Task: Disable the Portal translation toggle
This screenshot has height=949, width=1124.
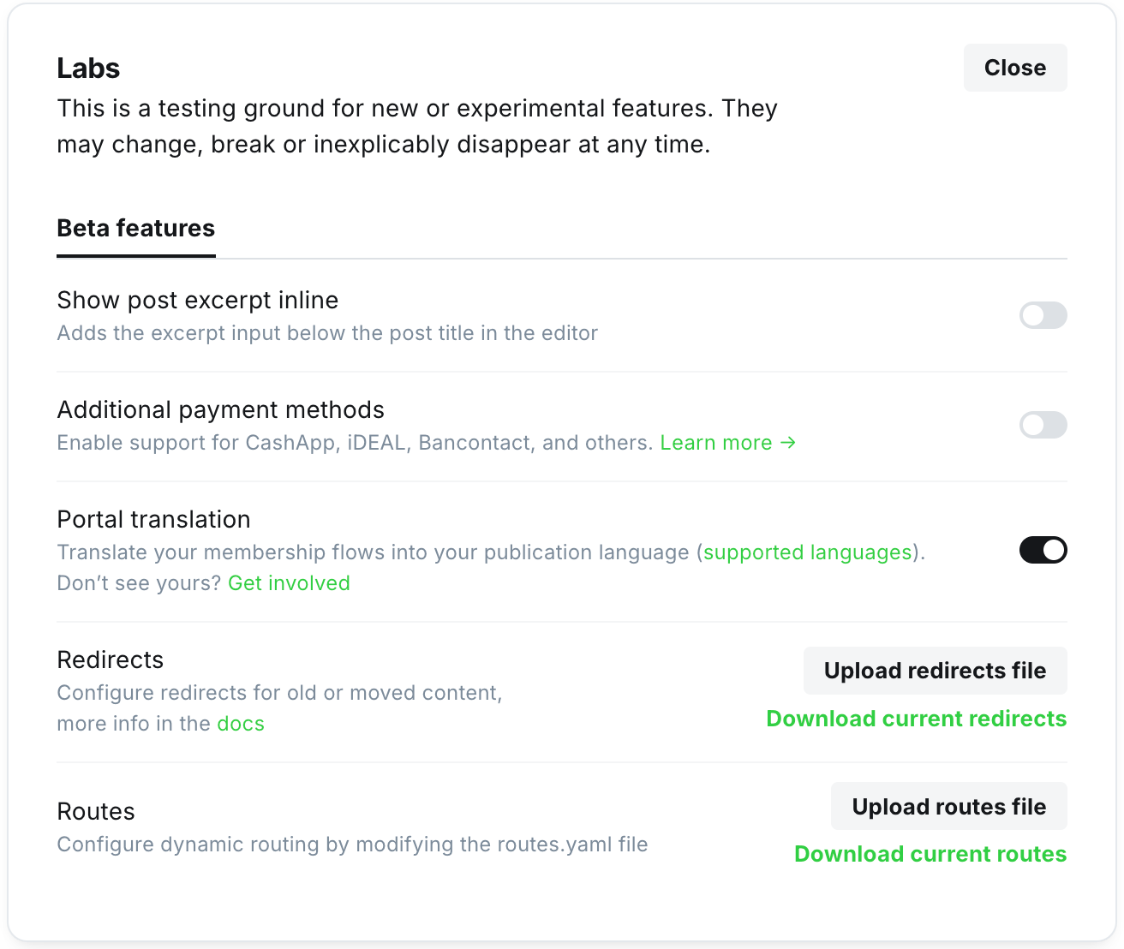Action: tap(1043, 550)
